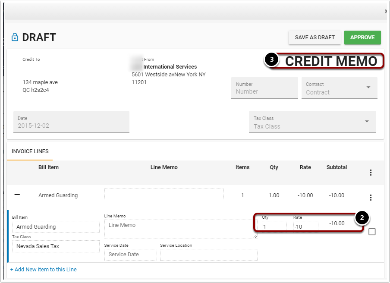Image resolution: width=390 pixels, height=283 pixels.
Task: Open the Armed Guarding row kebab menu
Action: (x=371, y=198)
